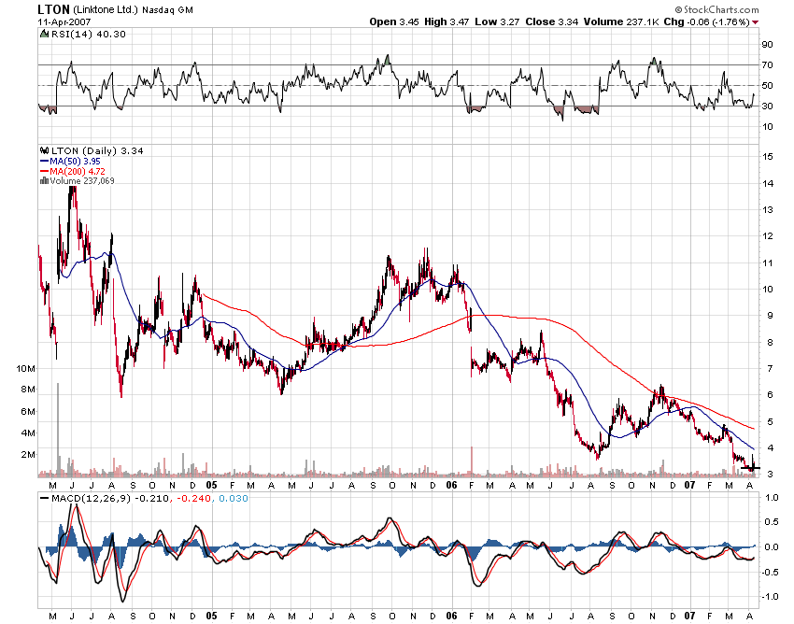Viewport: 794px width, 624px height.
Task: Click the 70 overbought level on RSI axis
Action: 768,64
